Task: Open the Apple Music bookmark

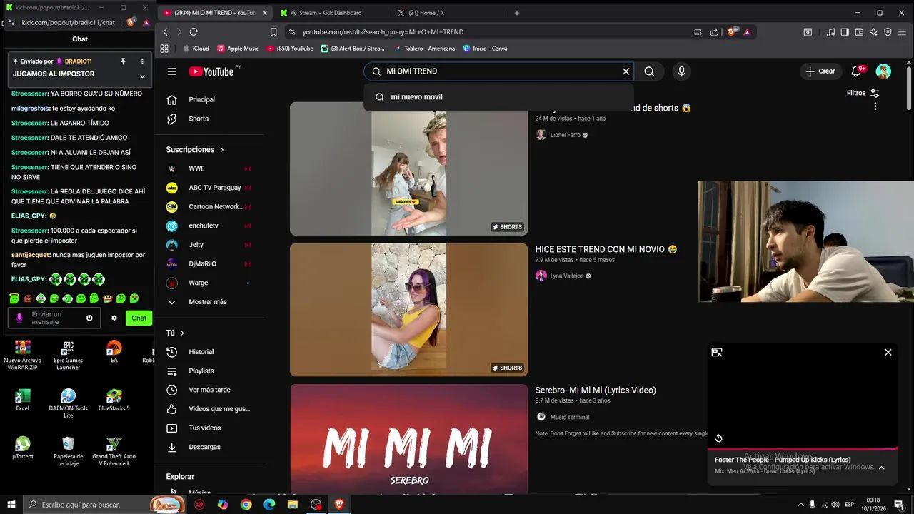Action: pos(237,49)
